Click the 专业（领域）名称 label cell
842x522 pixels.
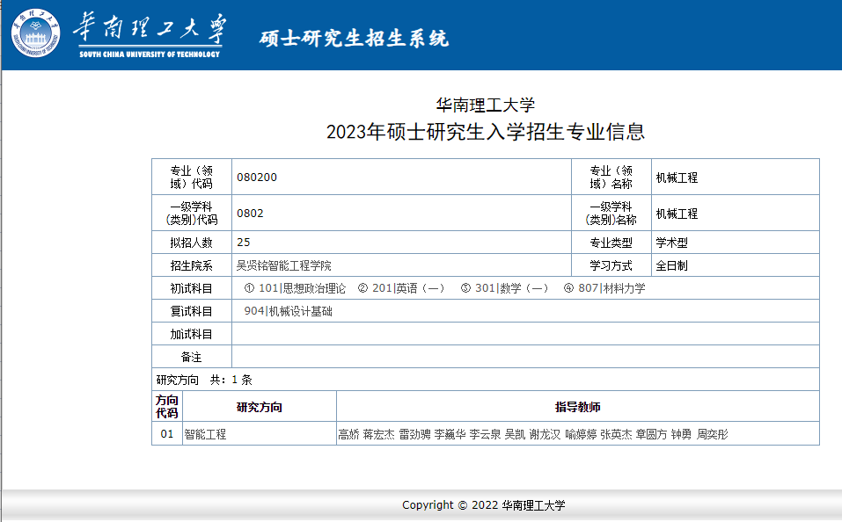coord(611,177)
